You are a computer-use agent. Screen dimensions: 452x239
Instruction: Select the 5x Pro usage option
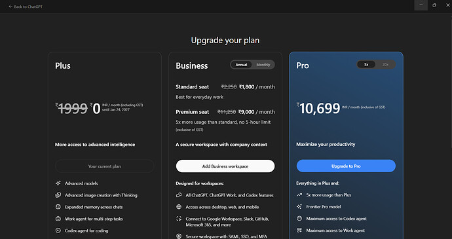[366, 65]
